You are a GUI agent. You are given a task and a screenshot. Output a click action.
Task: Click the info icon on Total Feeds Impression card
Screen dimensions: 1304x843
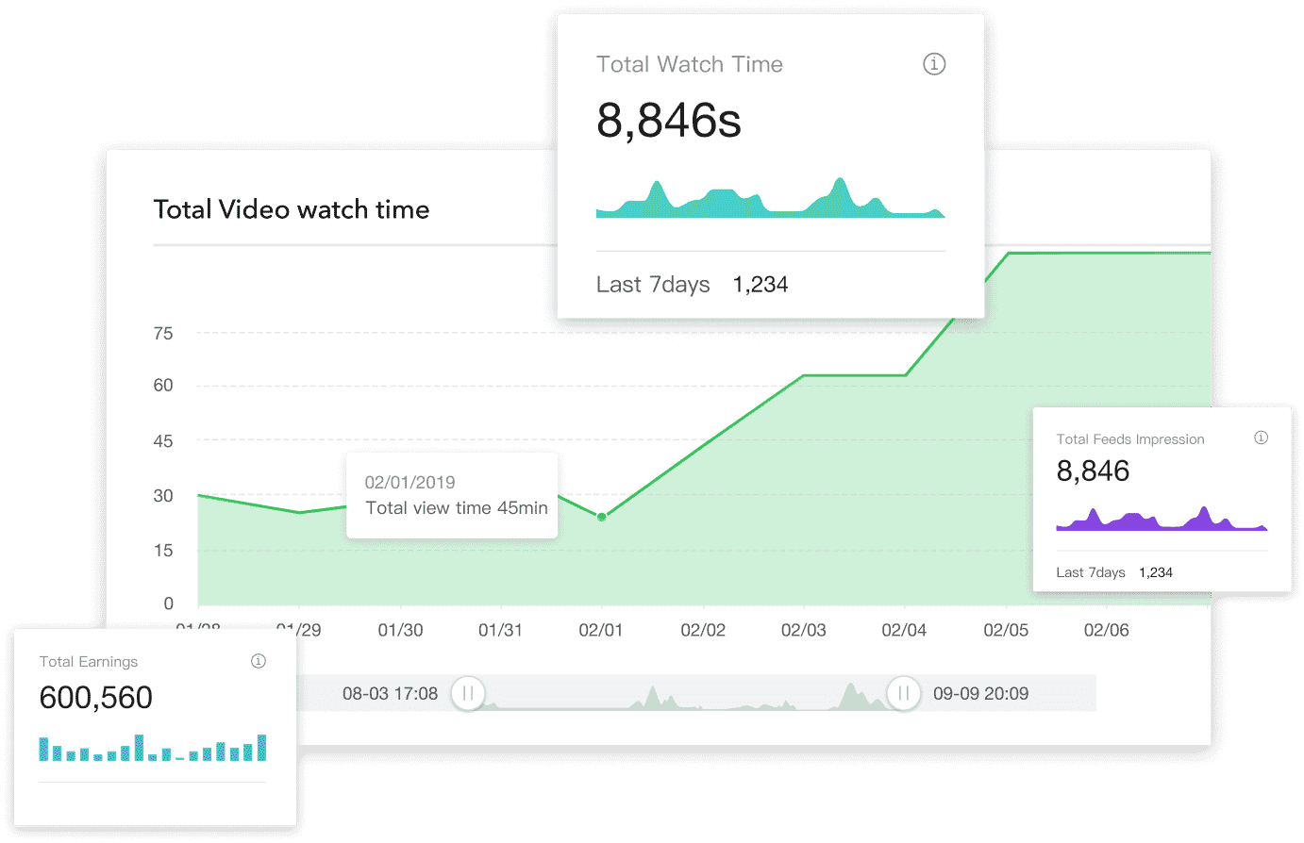click(x=1261, y=438)
